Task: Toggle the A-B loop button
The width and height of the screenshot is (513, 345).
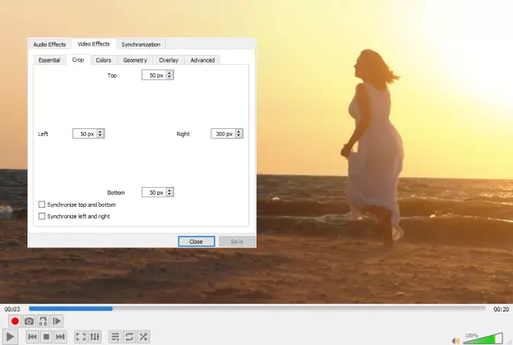Action: tap(43, 321)
